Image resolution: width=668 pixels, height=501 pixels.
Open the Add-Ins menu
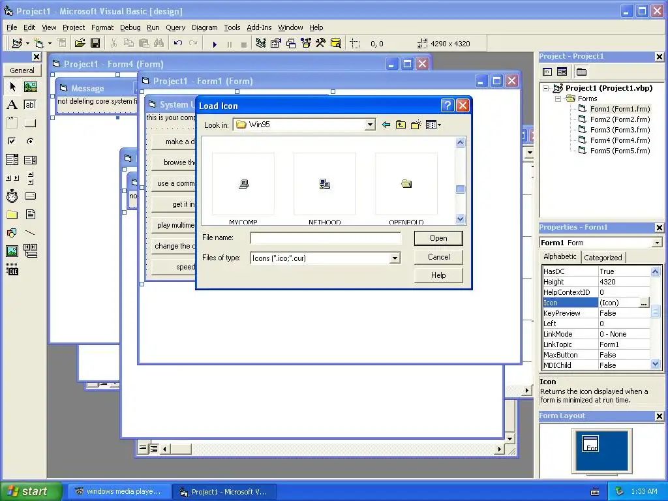pos(259,27)
